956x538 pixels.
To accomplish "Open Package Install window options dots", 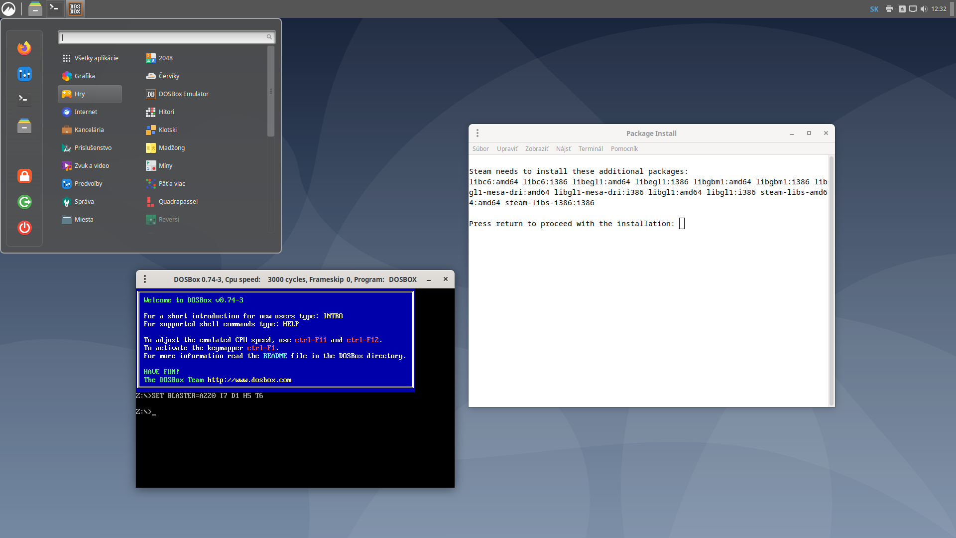I will click(x=478, y=134).
